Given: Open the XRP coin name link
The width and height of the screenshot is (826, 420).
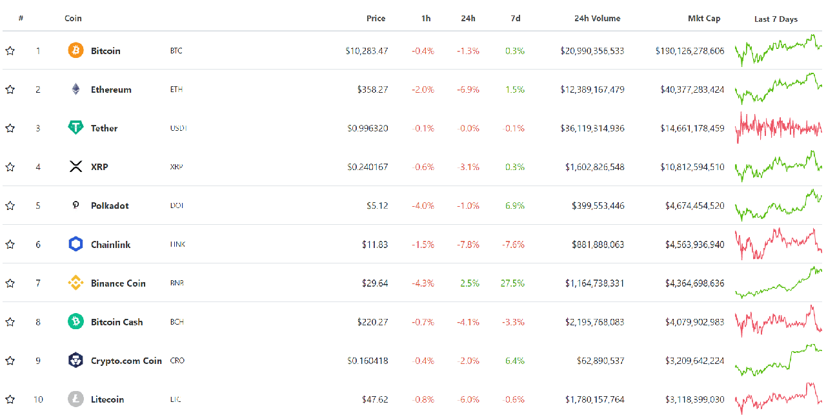Looking at the screenshot, I should [99, 167].
